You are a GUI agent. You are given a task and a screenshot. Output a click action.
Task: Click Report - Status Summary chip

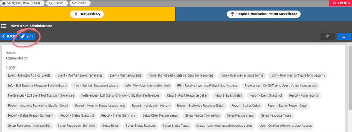(118, 115)
